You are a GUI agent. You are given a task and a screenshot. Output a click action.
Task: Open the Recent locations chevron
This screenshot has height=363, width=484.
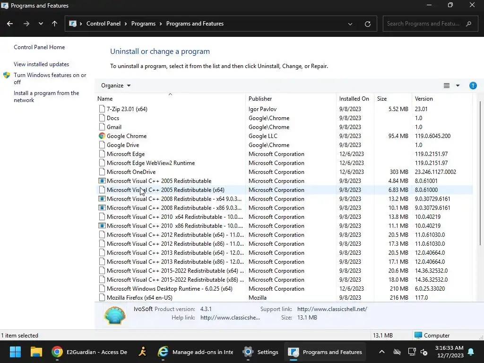click(41, 24)
